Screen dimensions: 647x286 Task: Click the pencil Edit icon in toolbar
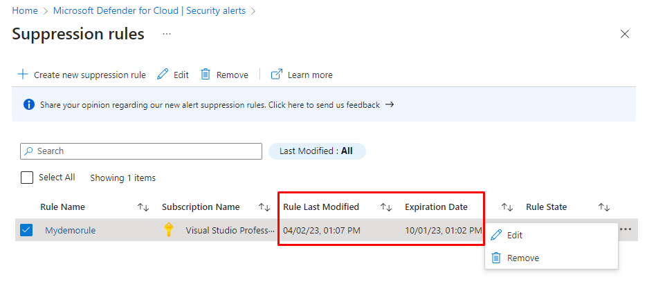point(163,75)
